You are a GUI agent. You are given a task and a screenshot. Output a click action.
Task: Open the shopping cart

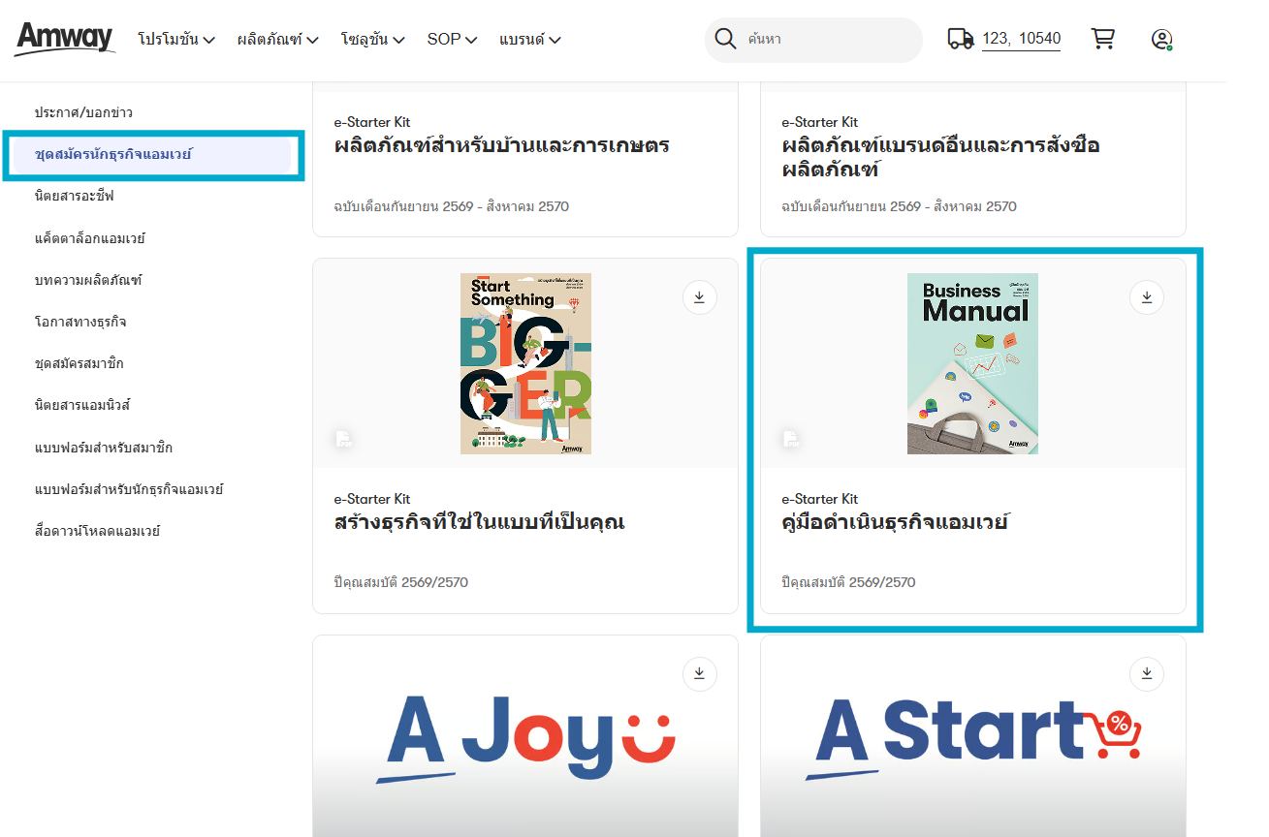point(1102,39)
